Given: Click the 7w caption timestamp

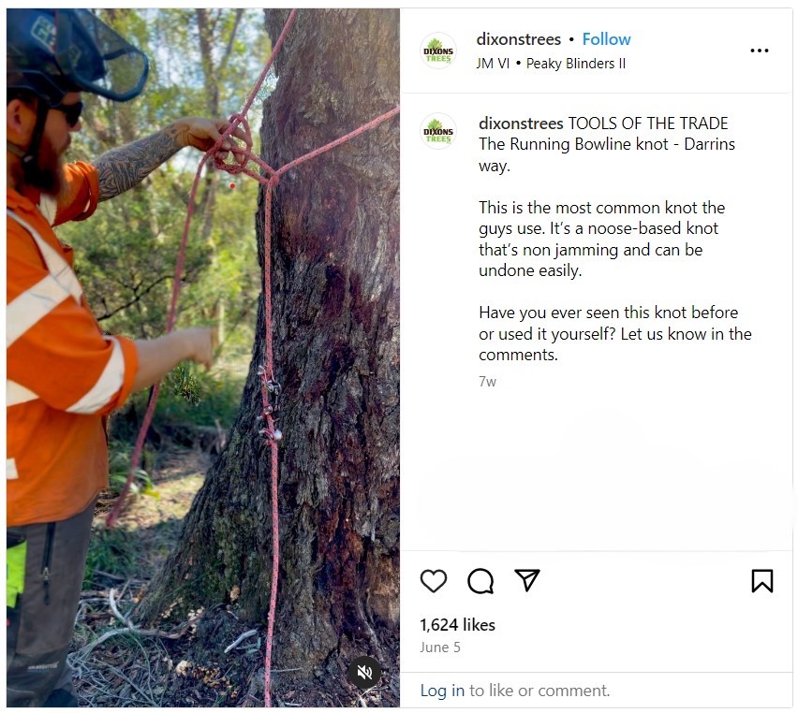Looking at the screenshot, I should (x=486, y=381).
